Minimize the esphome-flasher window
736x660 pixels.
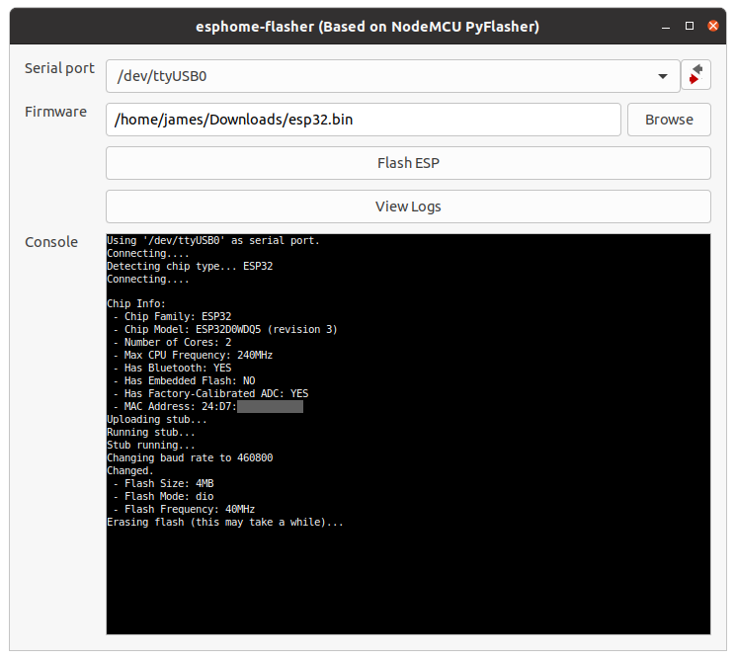coord(665,27)
